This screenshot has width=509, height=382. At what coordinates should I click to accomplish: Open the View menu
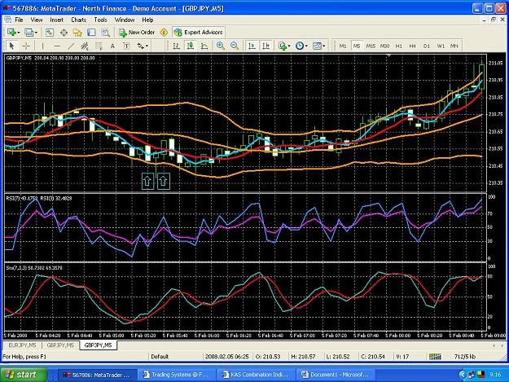pyautogui.click(x=37, y=20)
